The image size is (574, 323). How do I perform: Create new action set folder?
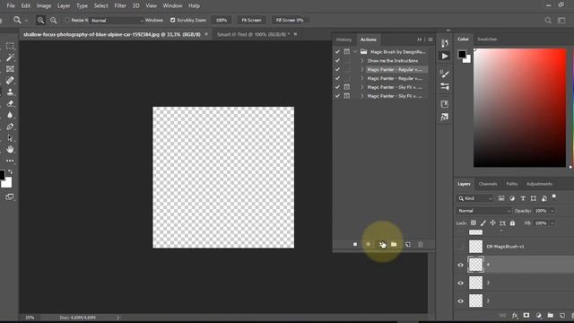(x=394, y=244)
